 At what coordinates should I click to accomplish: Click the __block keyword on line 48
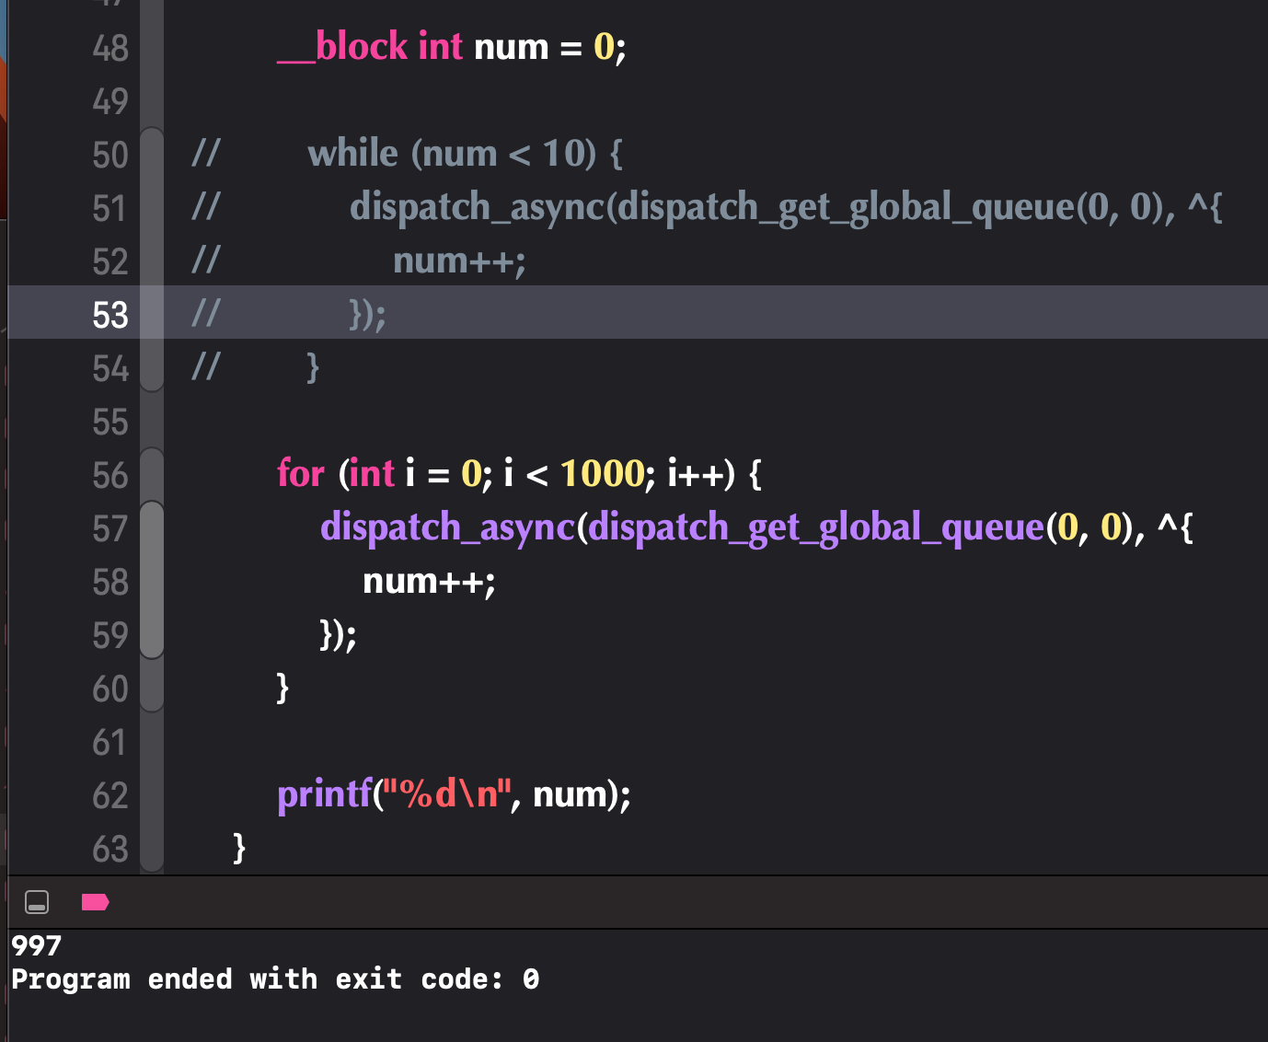pyautogui.click(x=342, y=46)
